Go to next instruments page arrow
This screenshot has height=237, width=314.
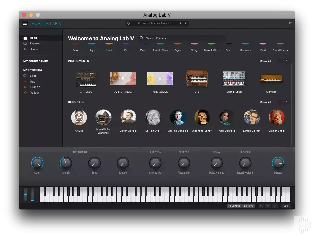[287, 61]
